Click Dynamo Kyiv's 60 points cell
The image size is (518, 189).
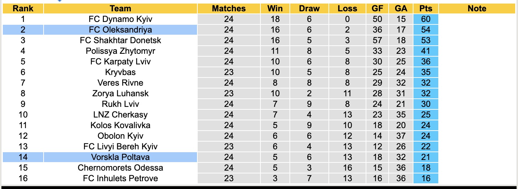click(x=426, y=19)
